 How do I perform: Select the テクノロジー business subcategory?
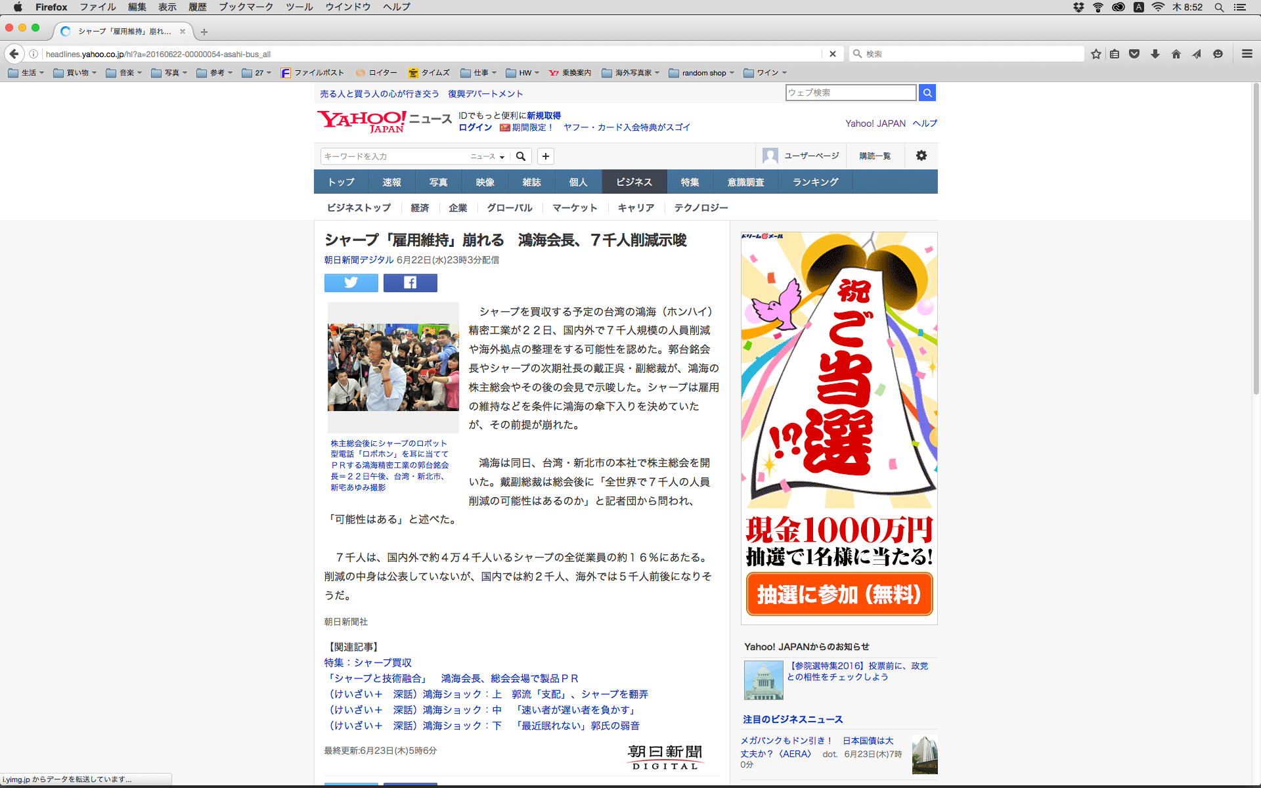coord(701,208)
